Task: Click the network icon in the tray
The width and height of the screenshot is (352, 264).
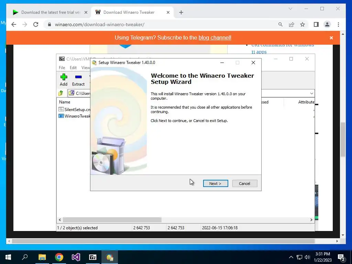Action: (x=299, y=257)
